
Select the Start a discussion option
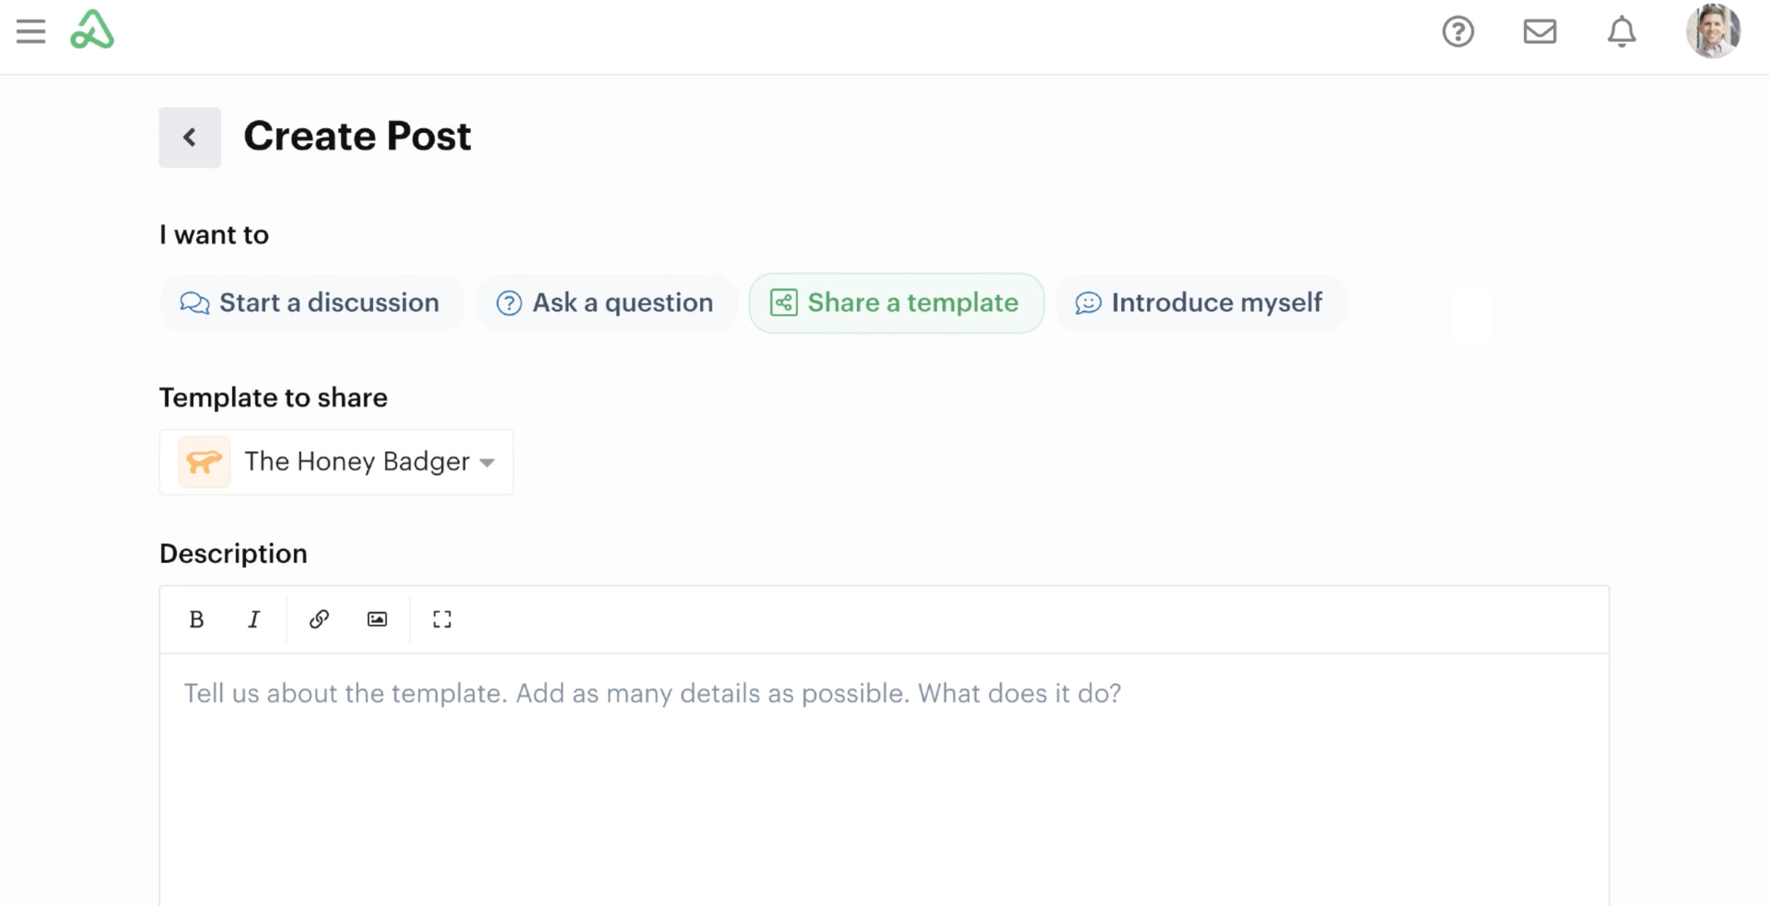[311, 303]
